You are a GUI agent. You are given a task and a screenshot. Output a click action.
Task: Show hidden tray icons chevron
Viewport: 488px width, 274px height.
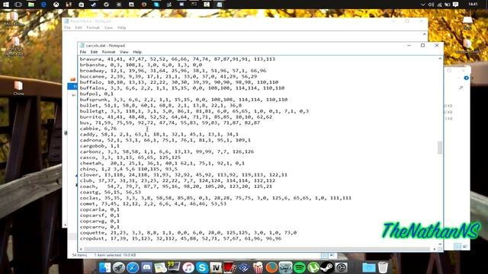tap(422, 5)
